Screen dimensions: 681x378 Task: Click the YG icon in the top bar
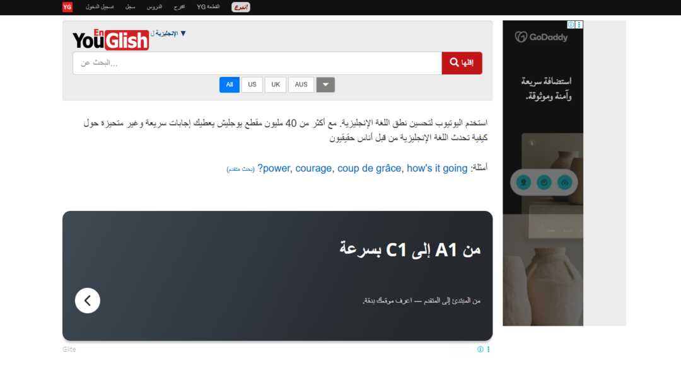pos(67,7)
